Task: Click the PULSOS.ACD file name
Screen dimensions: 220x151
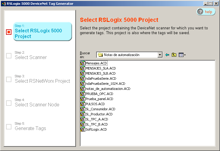Action: pos(95,104)
